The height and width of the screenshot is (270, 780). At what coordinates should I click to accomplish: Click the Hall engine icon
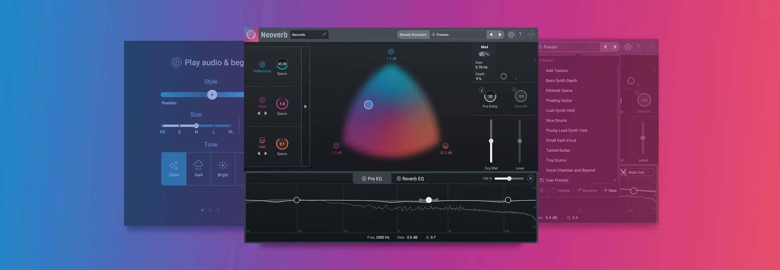262,140
